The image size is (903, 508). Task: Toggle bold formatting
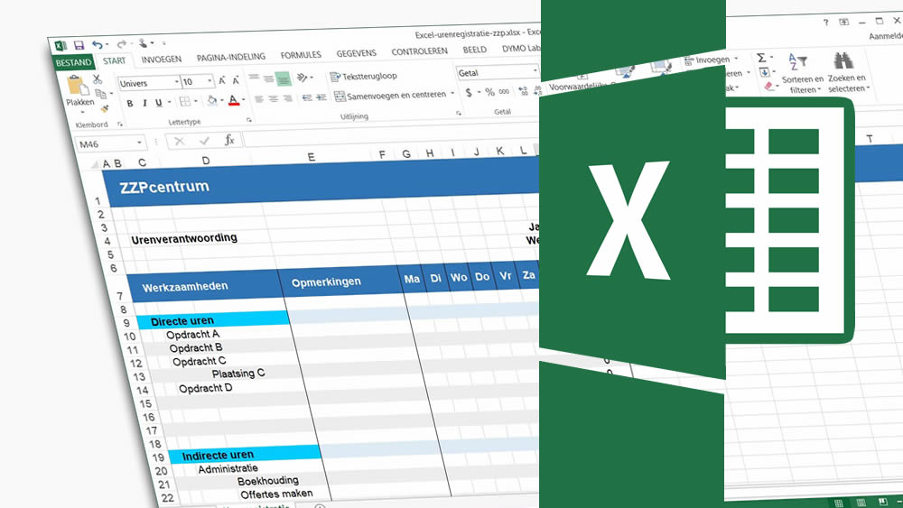point(129,104)
